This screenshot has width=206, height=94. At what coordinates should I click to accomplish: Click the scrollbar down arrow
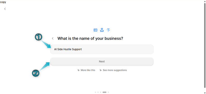pyautogui.click(x=205, y=93)
